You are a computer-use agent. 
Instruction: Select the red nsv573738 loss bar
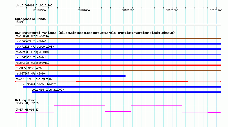pos(118,65)
